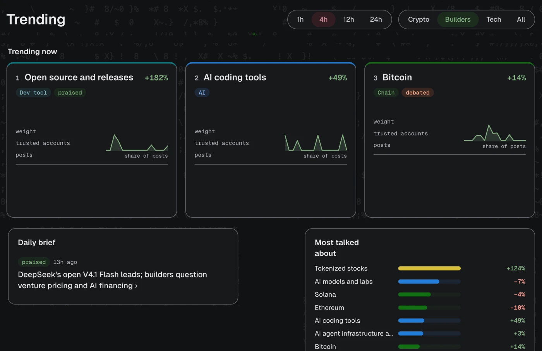Open the DeepSeek daily brief headline
The image size is (542, 351).
(112, 280)
